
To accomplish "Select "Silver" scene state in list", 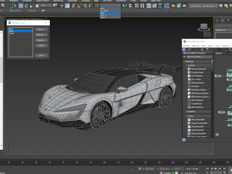I will 21,31.
